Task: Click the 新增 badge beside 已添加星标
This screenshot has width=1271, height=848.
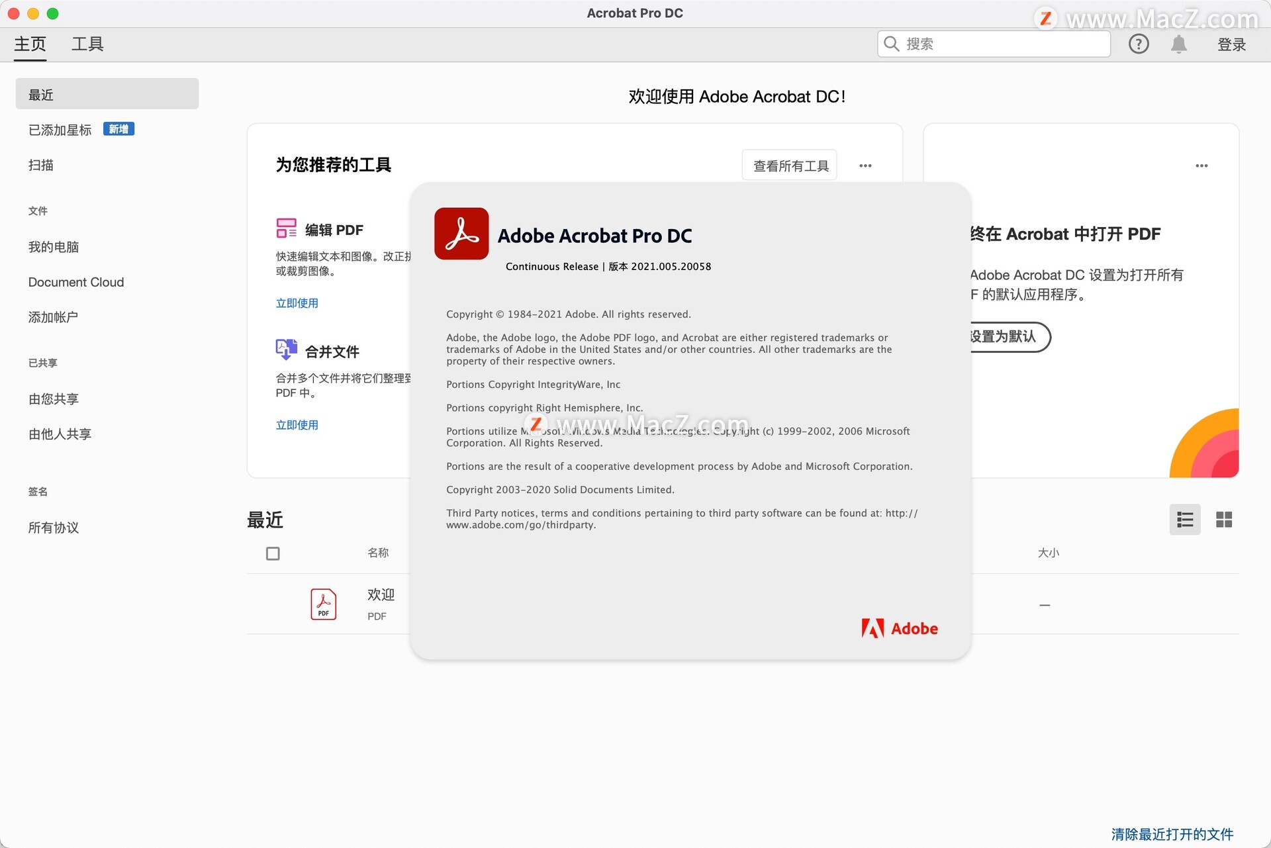Action: click(x=118, y=129)
